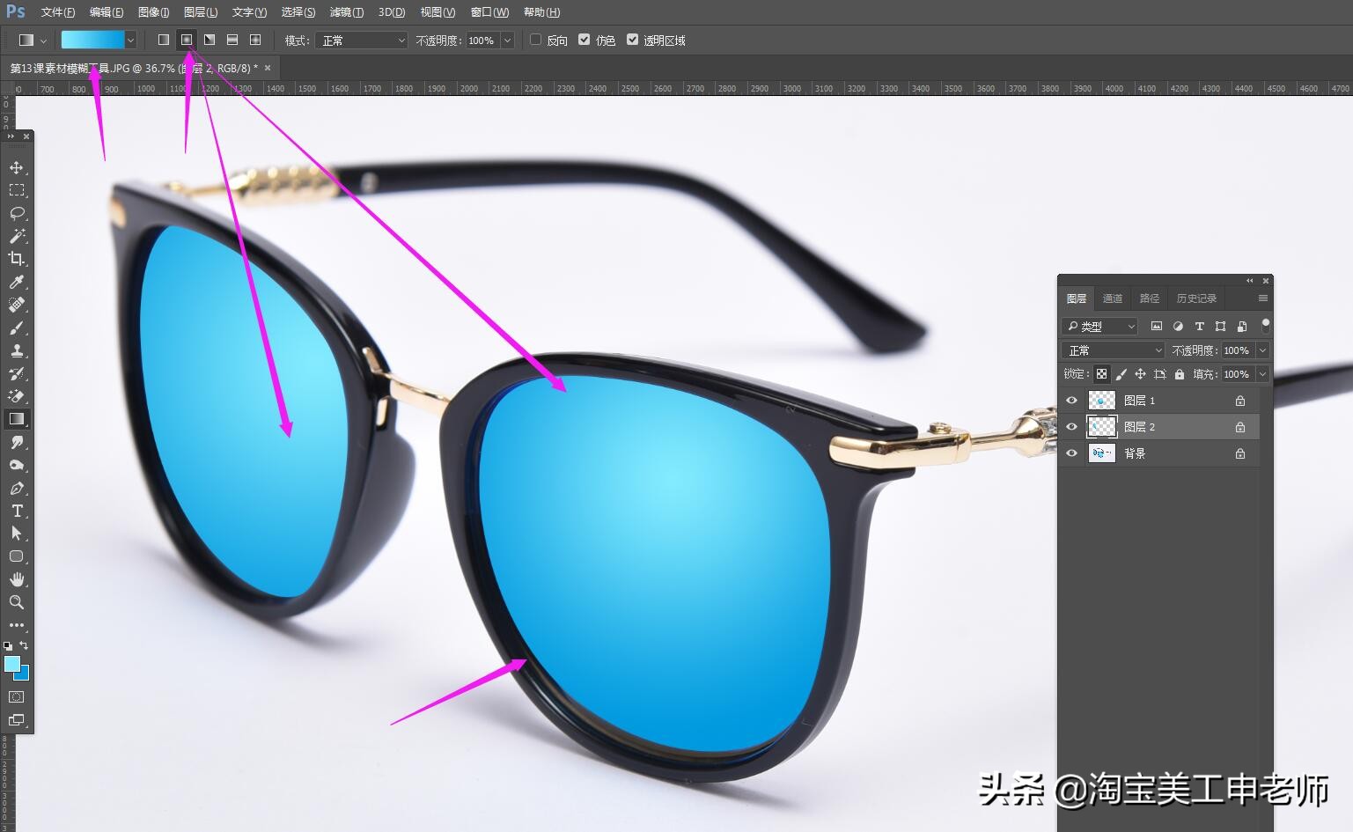Enable the 反向 (Reverse) checkbox
The width and height of the screenshot is (1353, 832).
pos(535,40)
